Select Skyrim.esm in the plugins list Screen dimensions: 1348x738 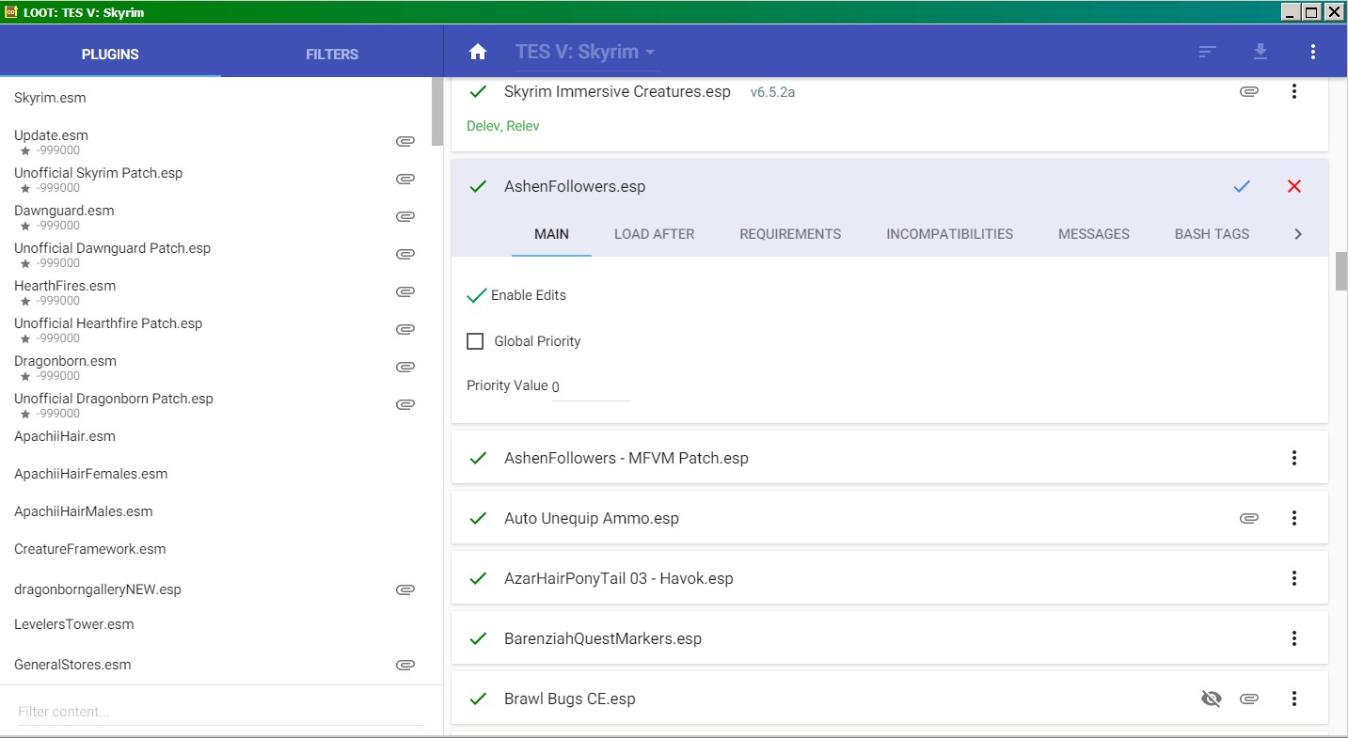tap(51, 98)
